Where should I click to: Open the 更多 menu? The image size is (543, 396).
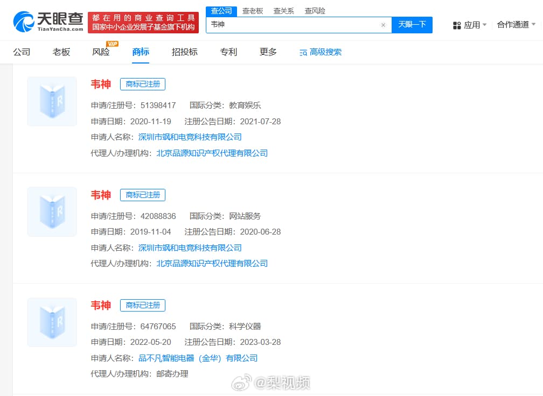click(x=268, y=52)
